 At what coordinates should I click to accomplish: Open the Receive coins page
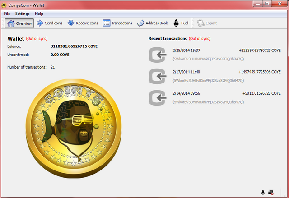tap(83, 23)
